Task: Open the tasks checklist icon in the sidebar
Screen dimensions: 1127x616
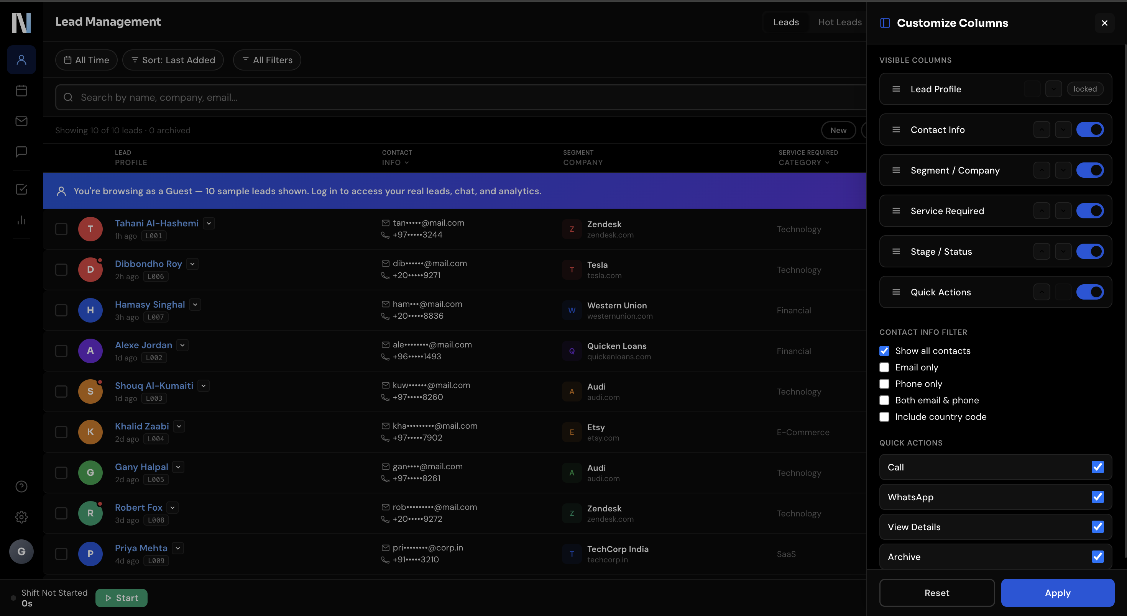Action: (21, 189)
